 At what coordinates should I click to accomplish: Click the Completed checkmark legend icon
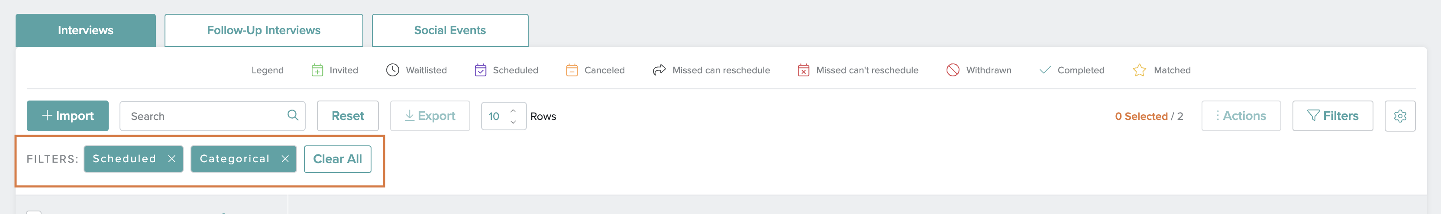pos(1044,70)
